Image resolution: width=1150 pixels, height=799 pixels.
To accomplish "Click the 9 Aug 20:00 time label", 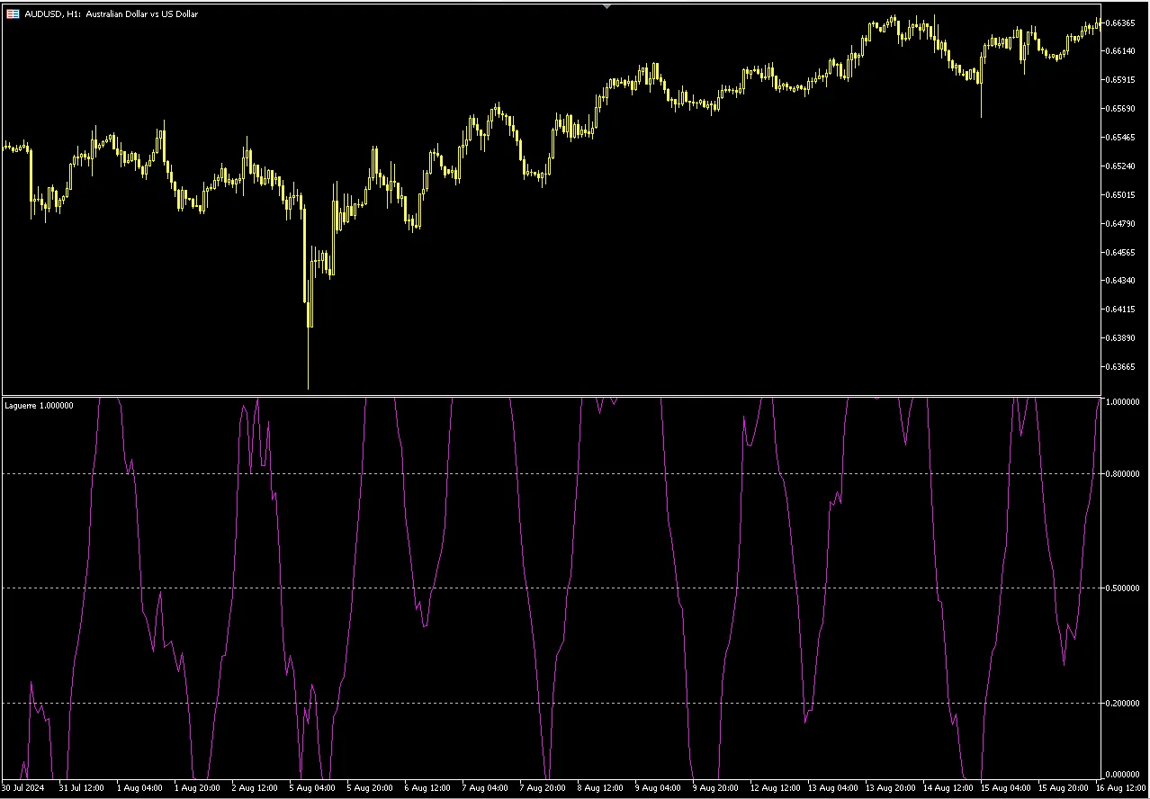I will pos(714,788).
